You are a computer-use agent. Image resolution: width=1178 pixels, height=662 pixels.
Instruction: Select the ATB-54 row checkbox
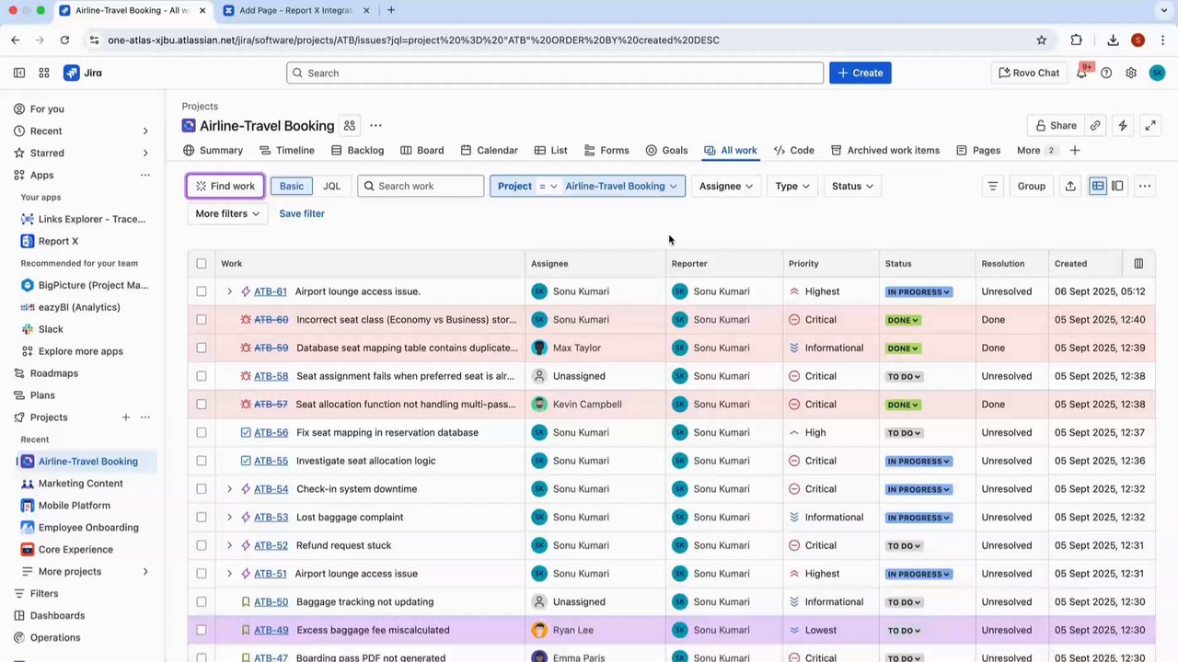pyautogui.click(x=202, y=489)
